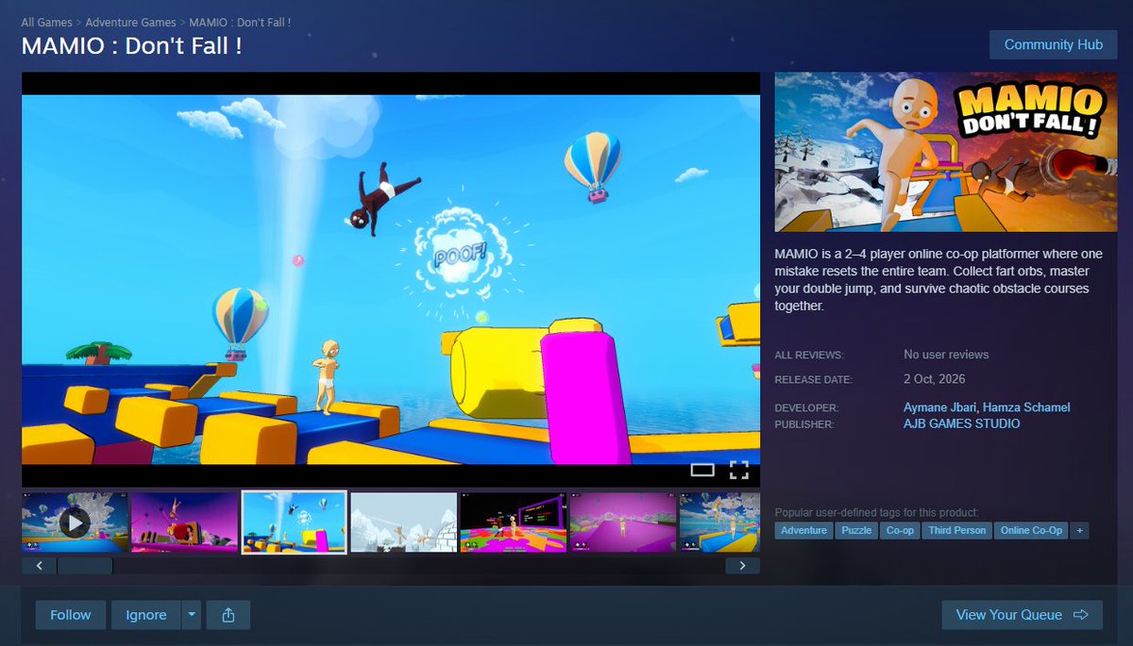The height and width of the screenshot is (646, 1133).
Task: Show more tags with the plus button
Action: coord(1079,531)
